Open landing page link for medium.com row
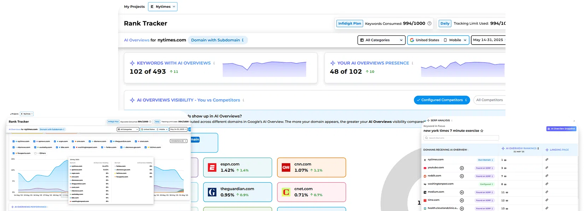Viewport: 584px width, 211px height. (x=547, y=192)
